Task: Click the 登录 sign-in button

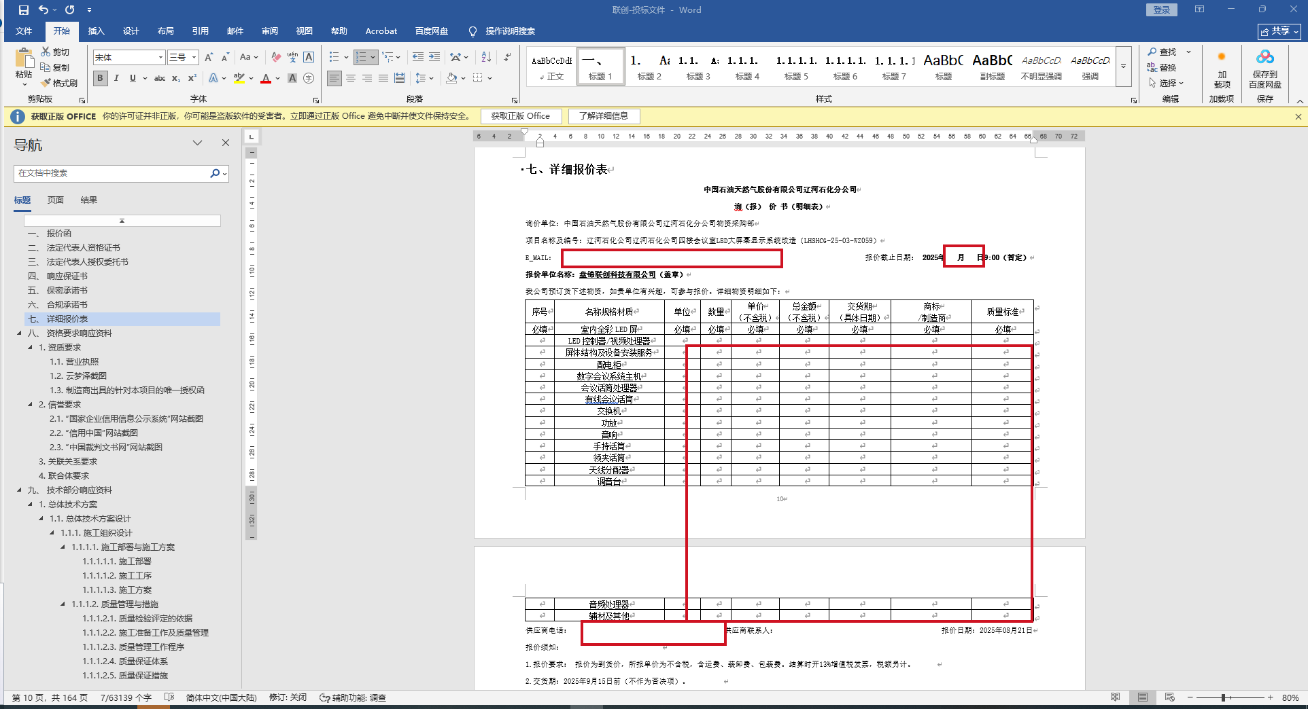Action: (x=1162, y=10)
